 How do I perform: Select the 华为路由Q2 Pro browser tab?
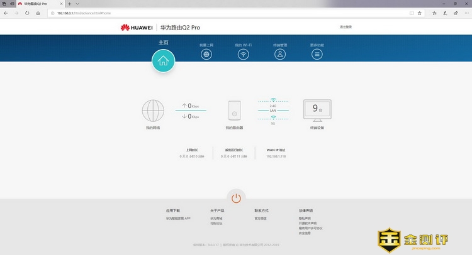click(x=38, y=4)
